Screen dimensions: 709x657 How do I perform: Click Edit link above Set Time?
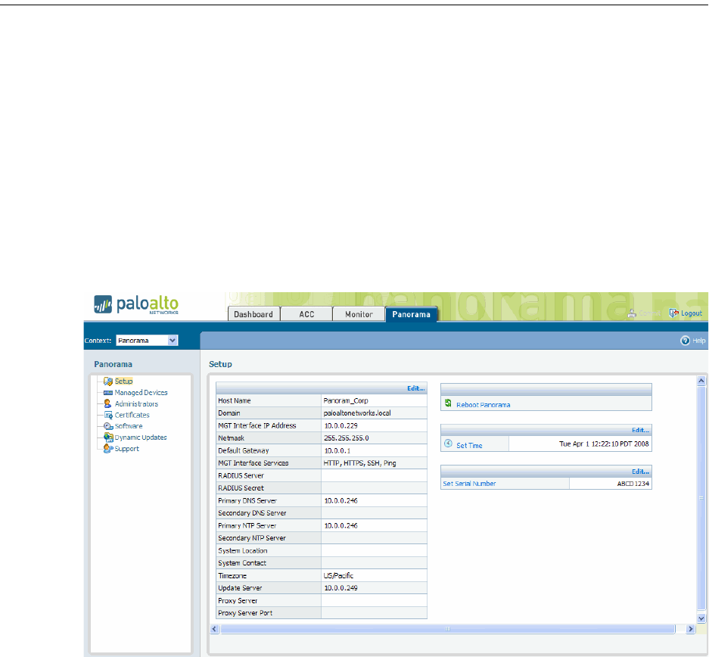click(640, 430)
